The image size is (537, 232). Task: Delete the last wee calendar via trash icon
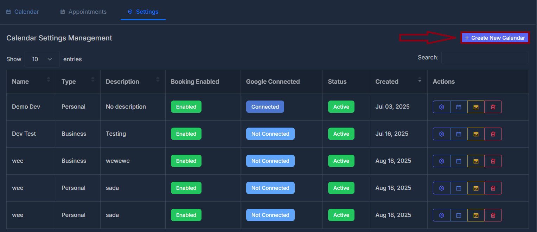(493, 215)
